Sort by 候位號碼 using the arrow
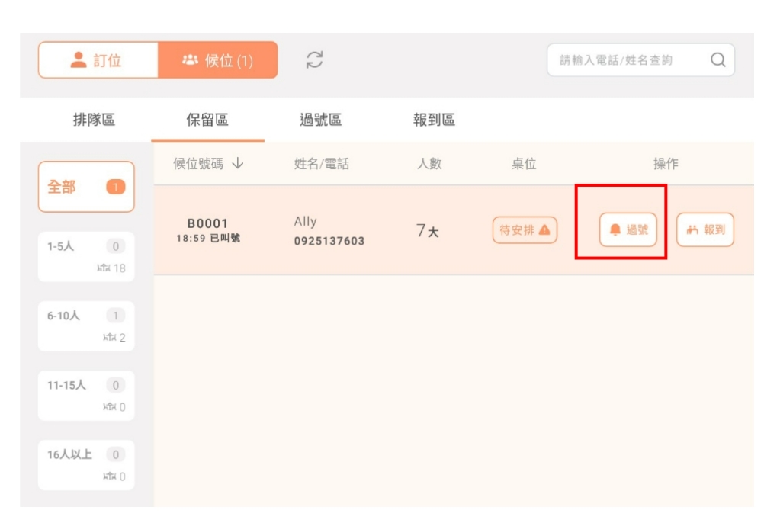 (238, 164)
